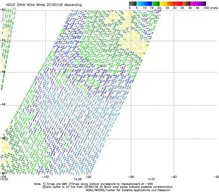Click the latitude label '-42'

click(3, 40)
